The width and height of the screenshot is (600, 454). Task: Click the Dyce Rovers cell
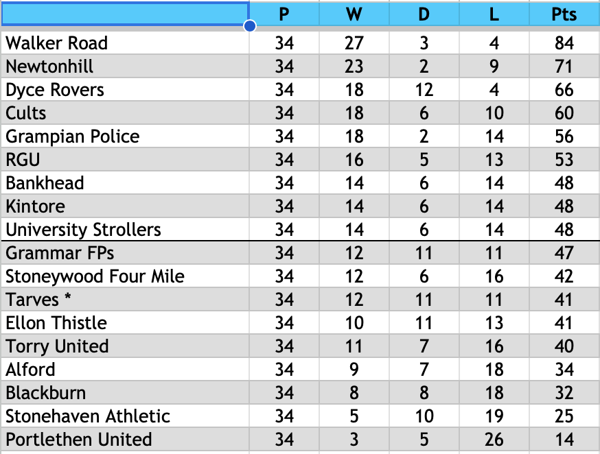pos(125,89)
